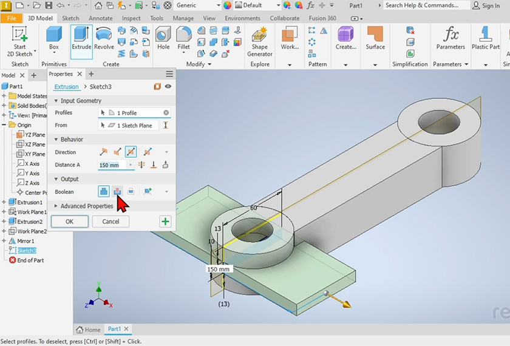Toggle extrusion preview eye icon
Screen dimensions: 510x346
pyautogui.click(x=168, y=87)
